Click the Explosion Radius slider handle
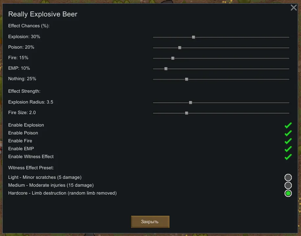This screenshot has height=236, width=301. click(191, 103)
